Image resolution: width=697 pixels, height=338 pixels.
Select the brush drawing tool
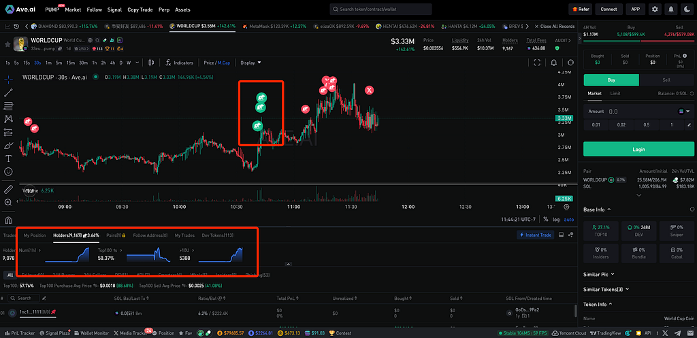tap(8, 146)
